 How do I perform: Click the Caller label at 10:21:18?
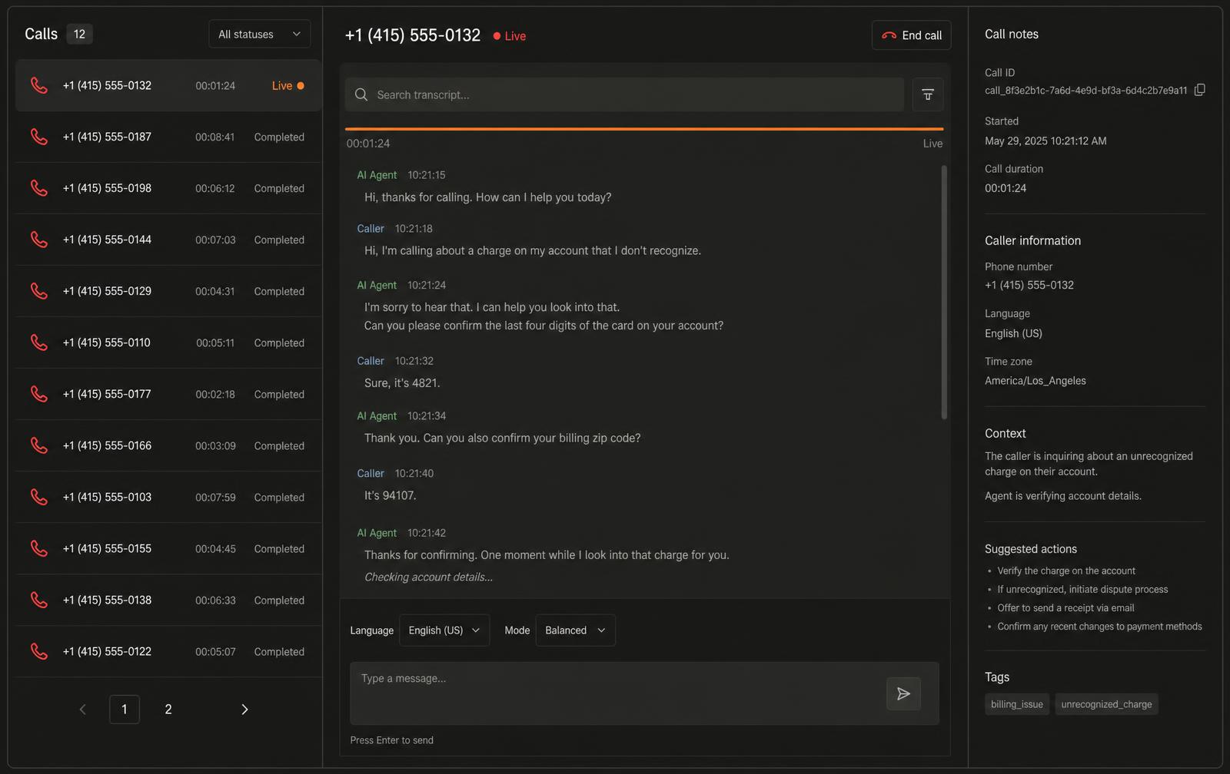click(371, 229)
